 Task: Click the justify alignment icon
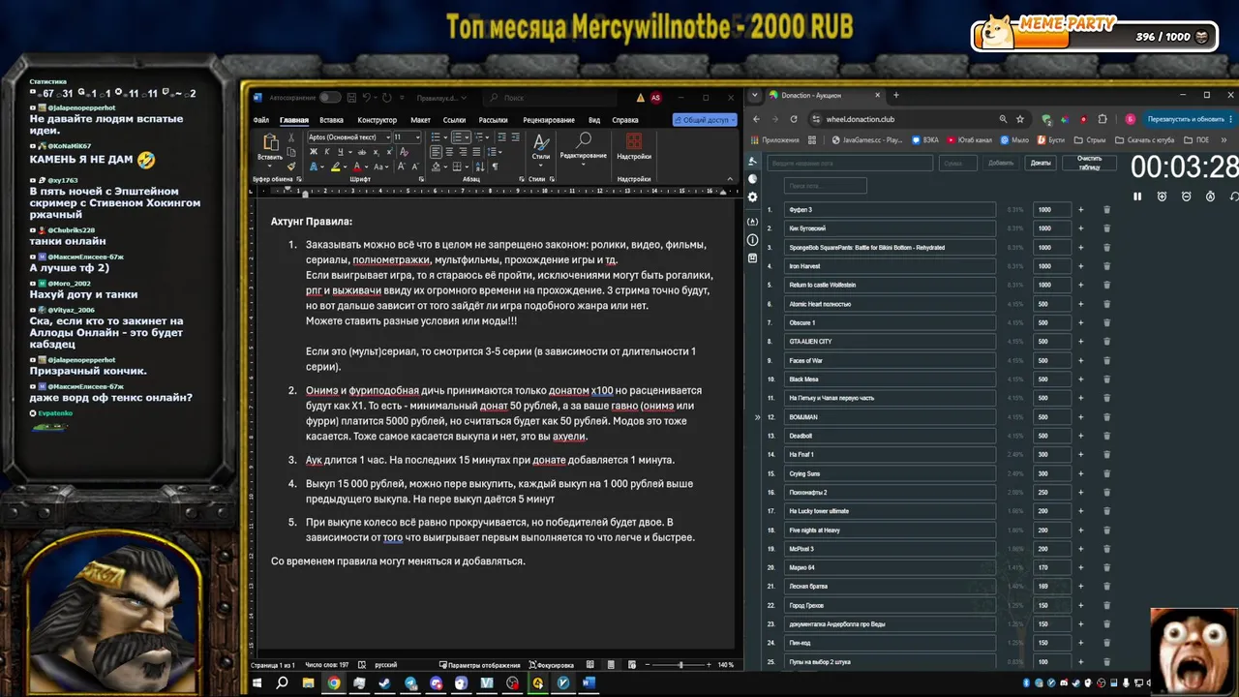tap(476, 152)
